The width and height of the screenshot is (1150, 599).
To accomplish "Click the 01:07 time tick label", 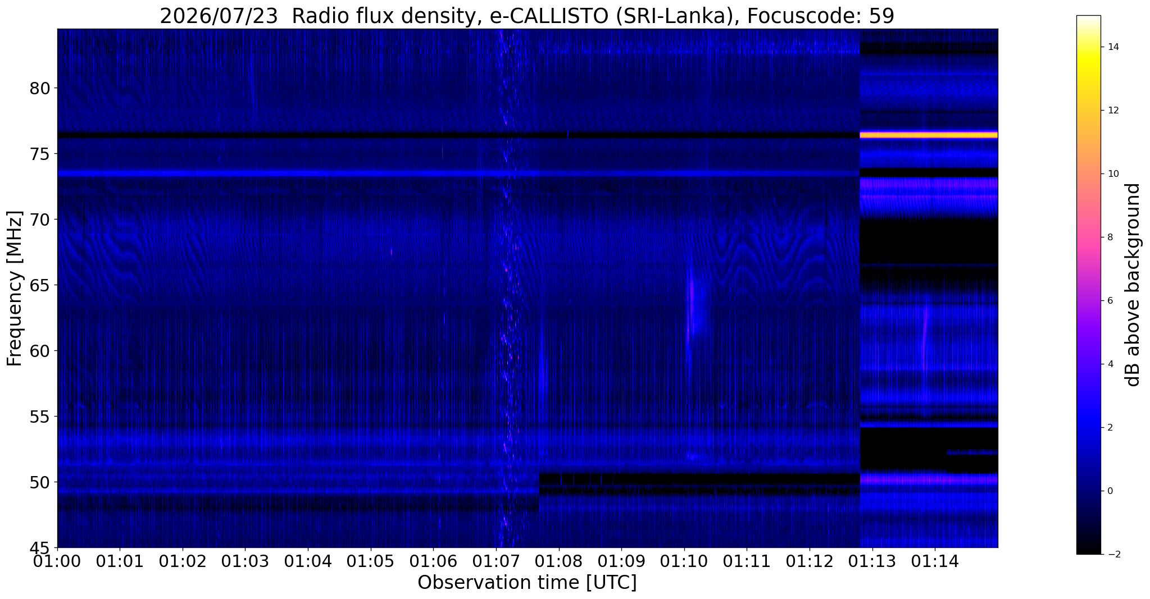I will point(496,560).
